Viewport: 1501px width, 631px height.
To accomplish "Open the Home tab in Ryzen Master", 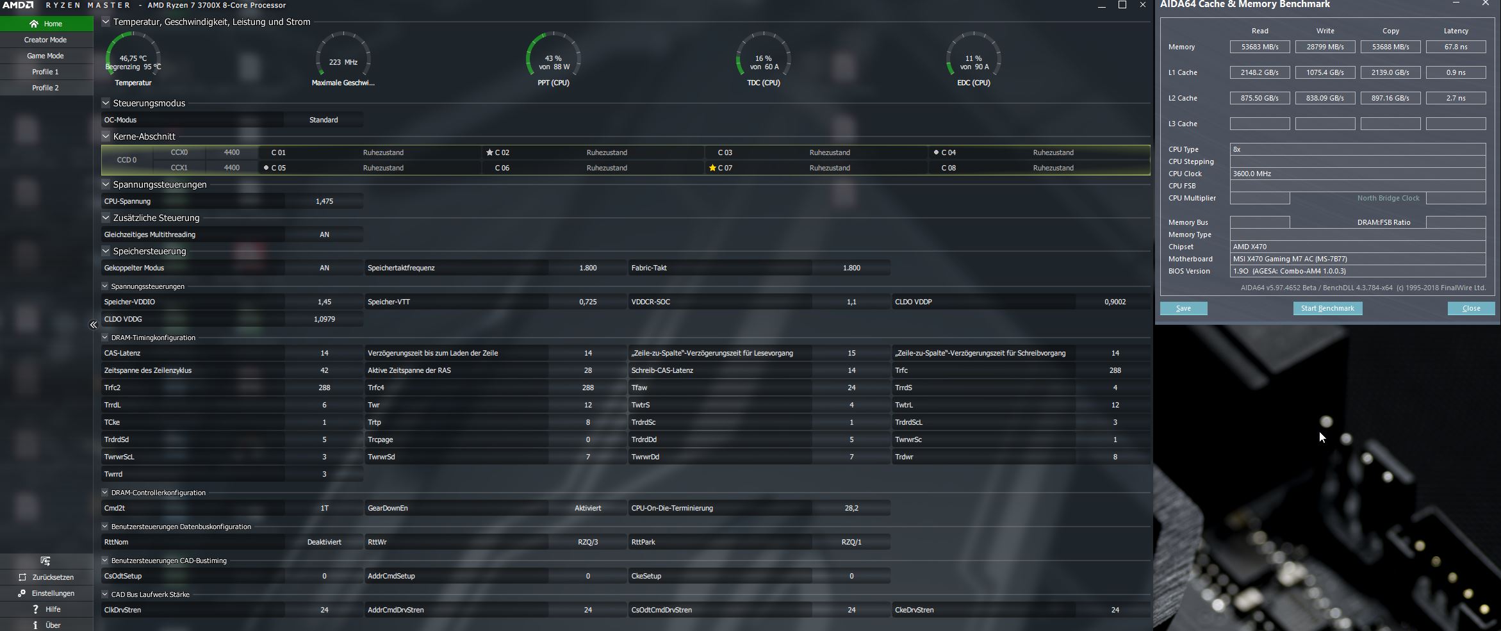I will pos(46,24).
